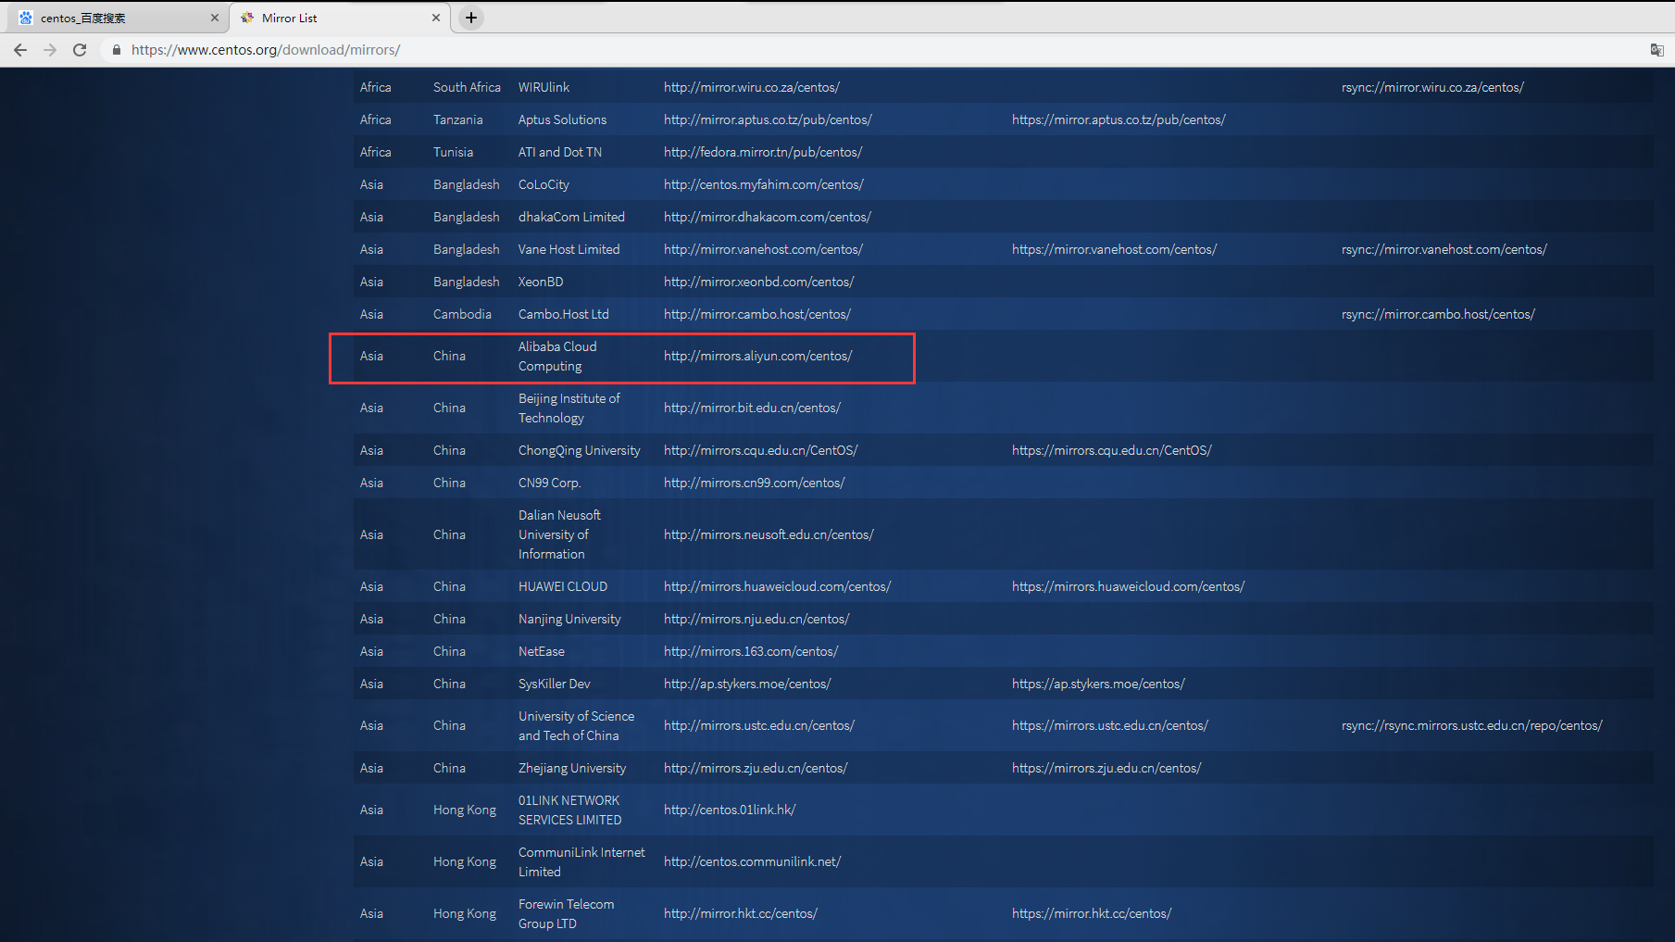Click the Forewin Telecom Group LTD cell

(566, 913)
